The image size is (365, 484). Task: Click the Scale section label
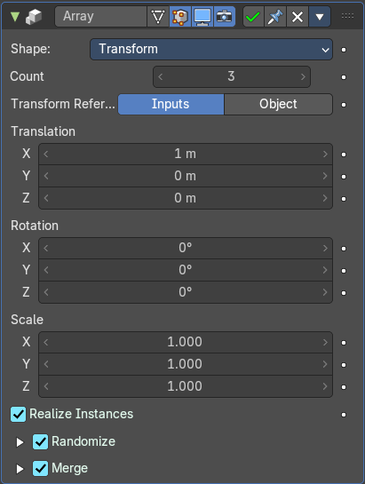pyautogui.click(x=27, y=320)
